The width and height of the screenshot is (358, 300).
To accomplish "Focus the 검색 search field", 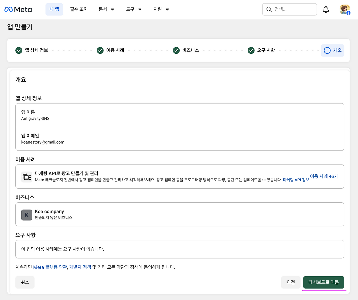I will tap(289, 10).
